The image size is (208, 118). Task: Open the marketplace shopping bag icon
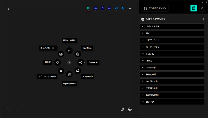[194, 8]
